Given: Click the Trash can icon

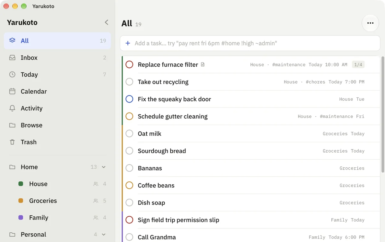Looking at the screenshot, I should pyautogui.click(x=12, y=142).
